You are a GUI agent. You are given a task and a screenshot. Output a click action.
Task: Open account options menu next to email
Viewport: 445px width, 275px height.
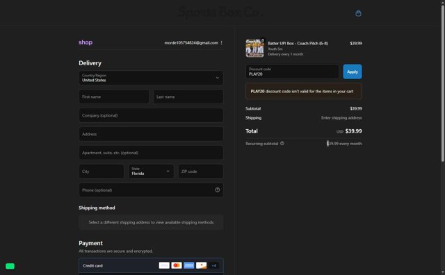(x=221, y=43)
